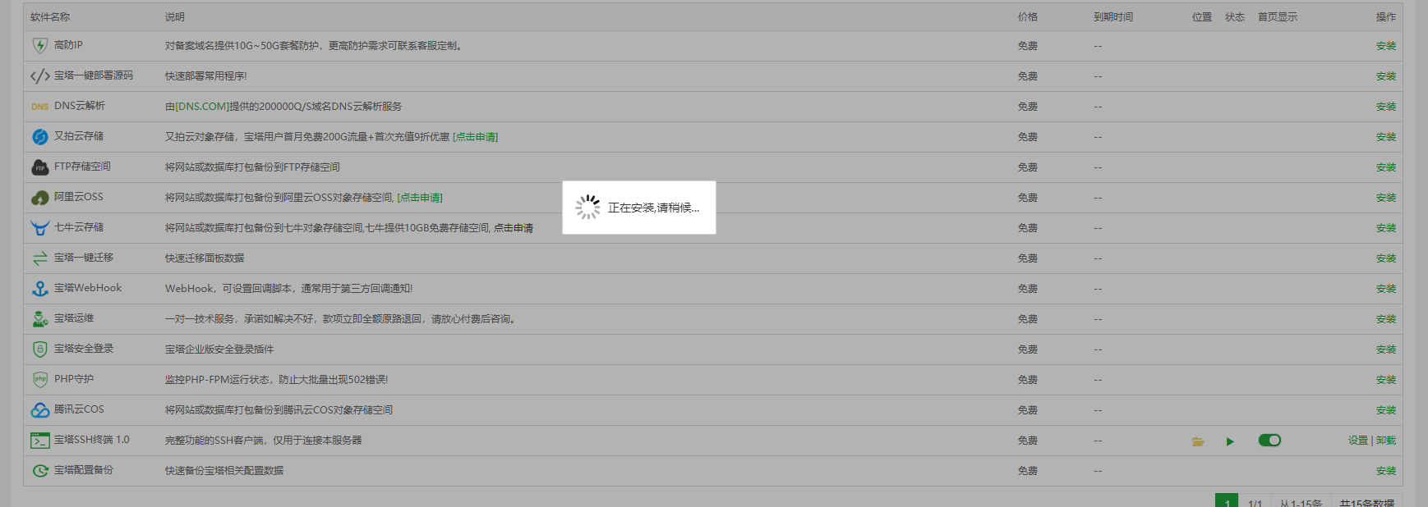The image size is (1428, 507).
Task: Install 七牛云存储
Action: [x=1385, y=228]
